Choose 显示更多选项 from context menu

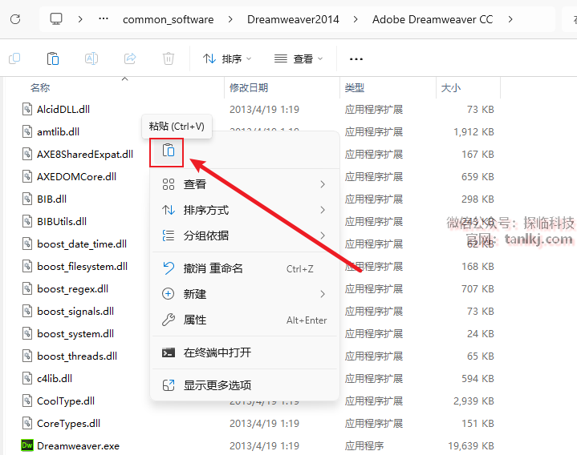coord(244,385)
